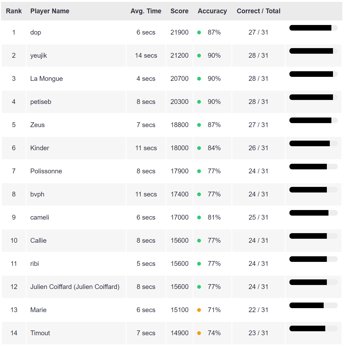
Task: Click the green accuracy dot for Kinder
Action: click(x=199, y=148)
